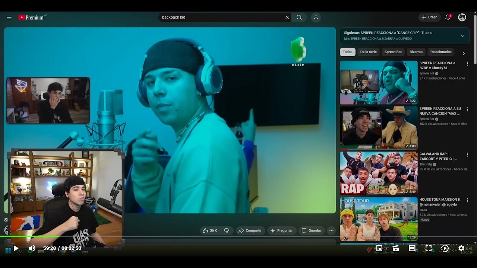
Task: Open options for CALVALAND RAP video
Action: (467, 154)
